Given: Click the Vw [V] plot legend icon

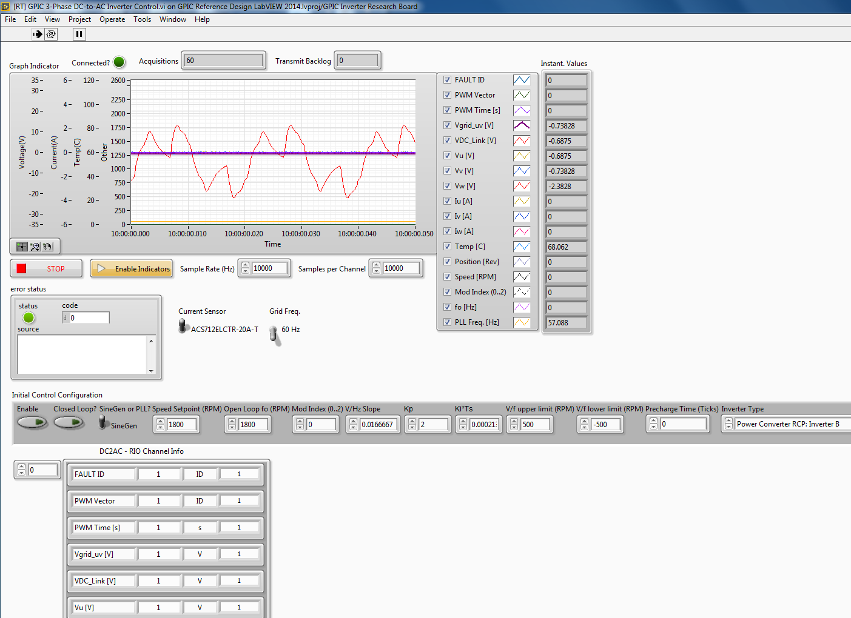Looking at the screenshot, I should (x=522, y=186).
